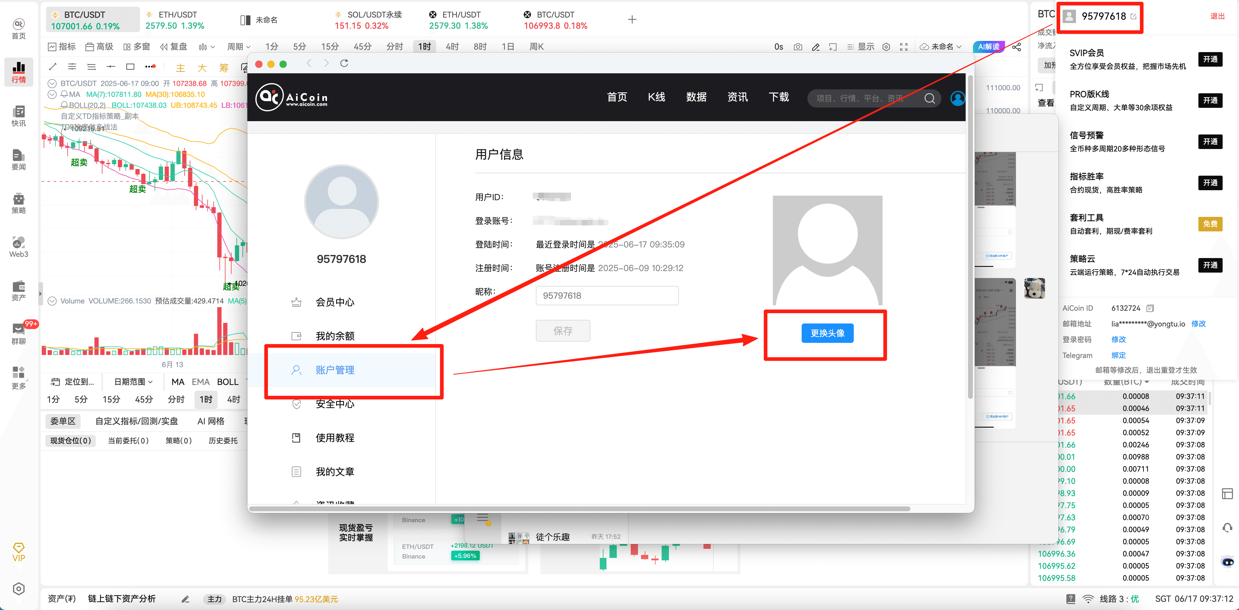The image size is (1239, 610).
Task: Click 免费 for 套利工具
Action: 1210,224
